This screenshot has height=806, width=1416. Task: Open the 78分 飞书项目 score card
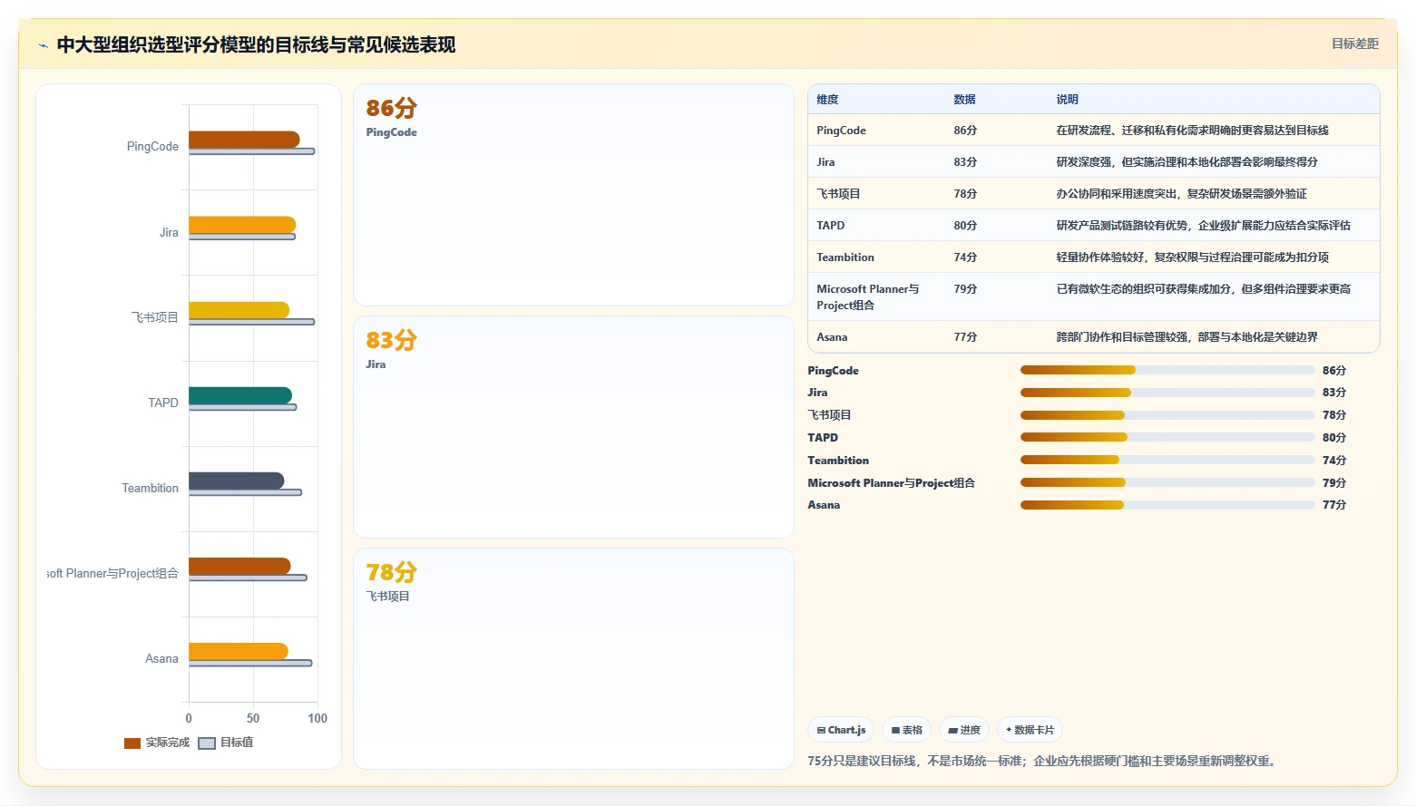573,658
